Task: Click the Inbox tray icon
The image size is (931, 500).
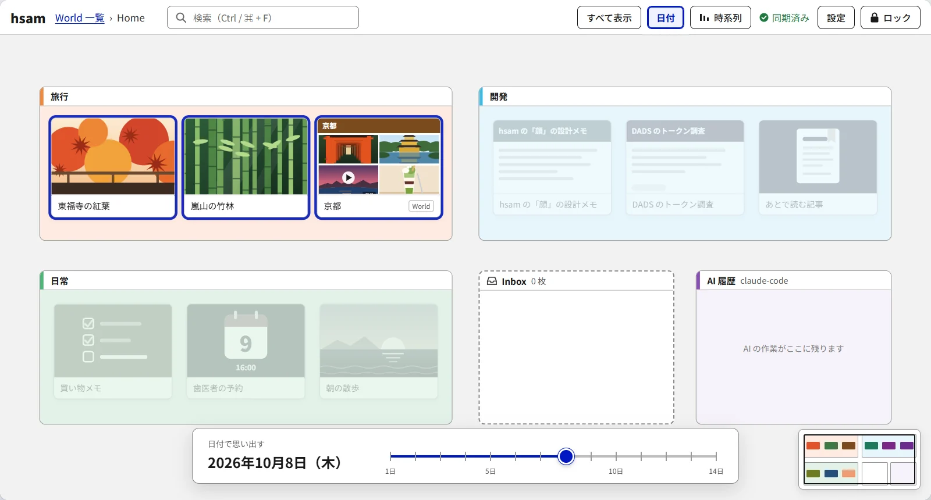Action: pos(492,281)
